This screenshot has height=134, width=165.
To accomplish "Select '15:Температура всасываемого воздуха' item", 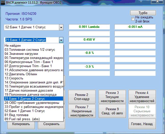I will click(34, 87).
